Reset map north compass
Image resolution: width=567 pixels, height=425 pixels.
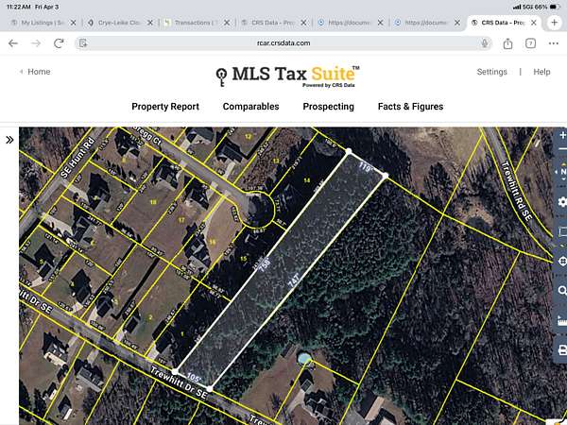pyautogui.click(x=562, y=172)
